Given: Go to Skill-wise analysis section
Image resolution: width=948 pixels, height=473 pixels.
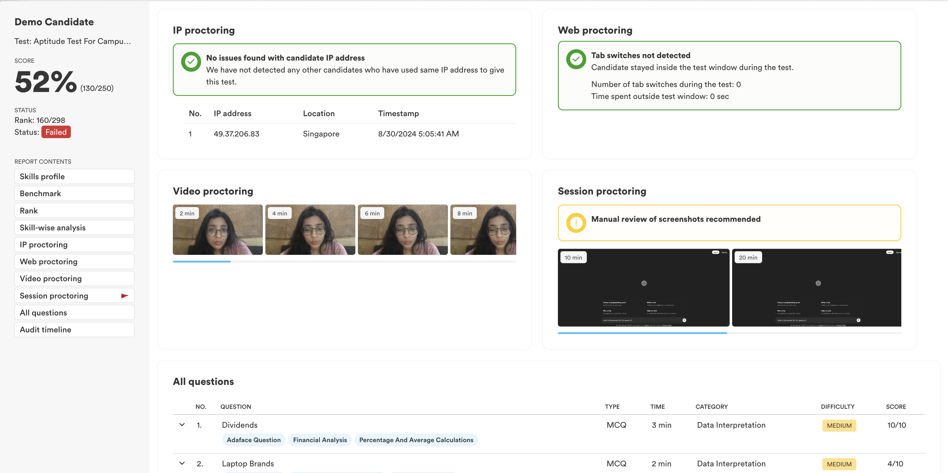Looking at the screenshot, I should (74, 228).
